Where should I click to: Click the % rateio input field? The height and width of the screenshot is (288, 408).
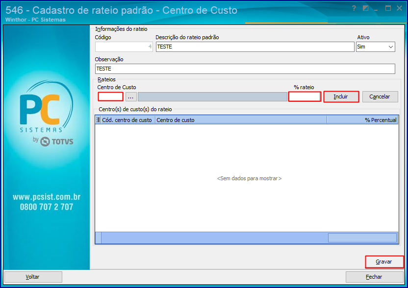click(305, 96)
